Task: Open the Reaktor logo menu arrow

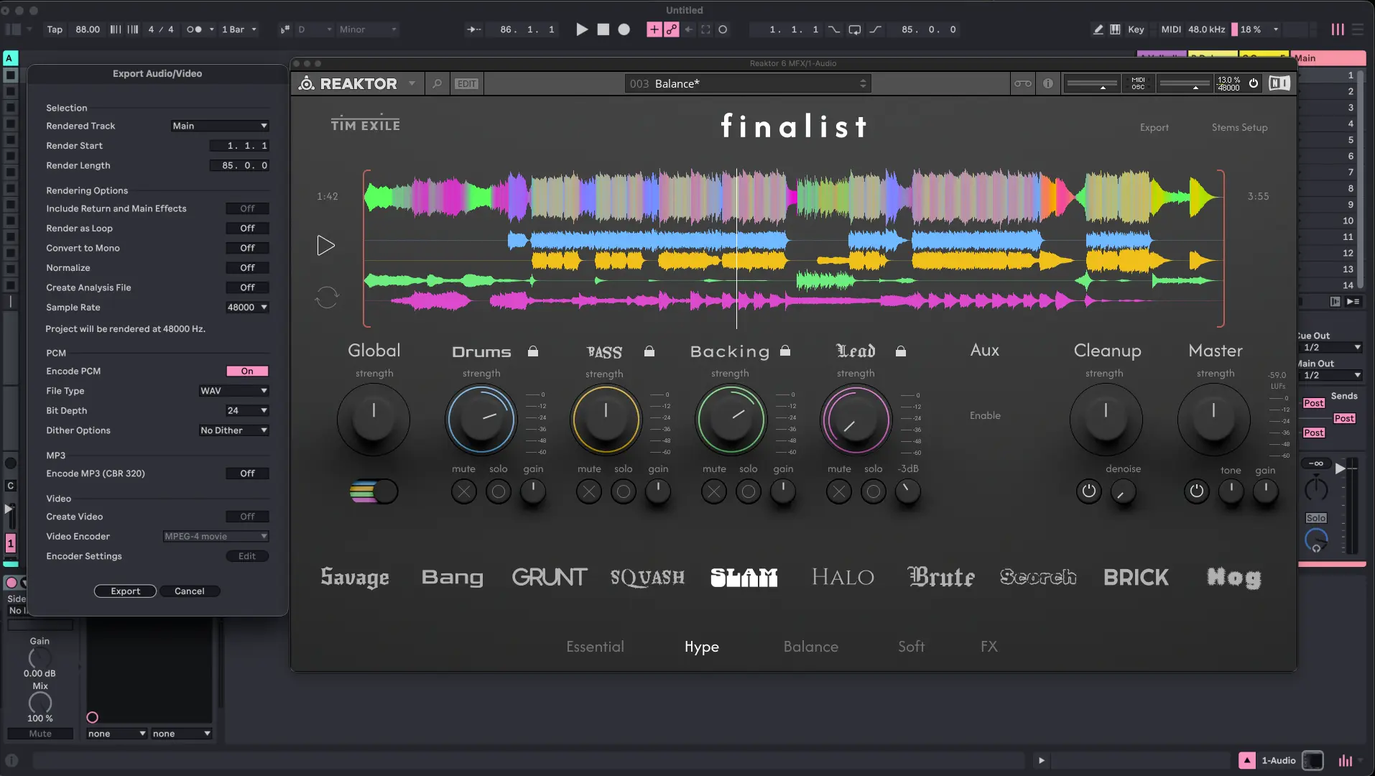Action: tap(412, 83)
